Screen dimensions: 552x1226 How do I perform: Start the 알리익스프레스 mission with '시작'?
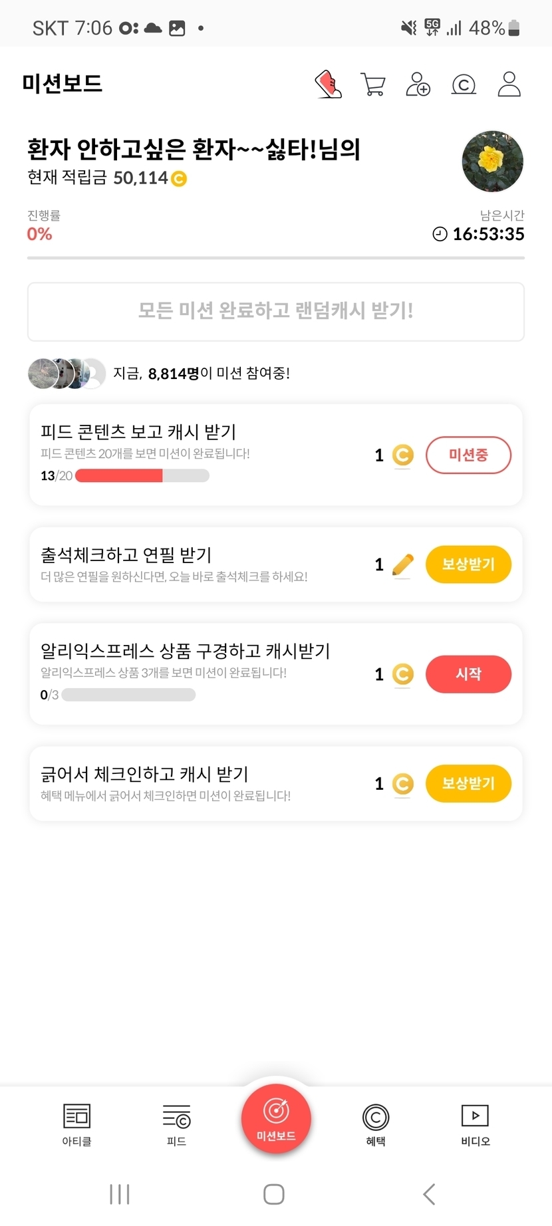[468, 674]
